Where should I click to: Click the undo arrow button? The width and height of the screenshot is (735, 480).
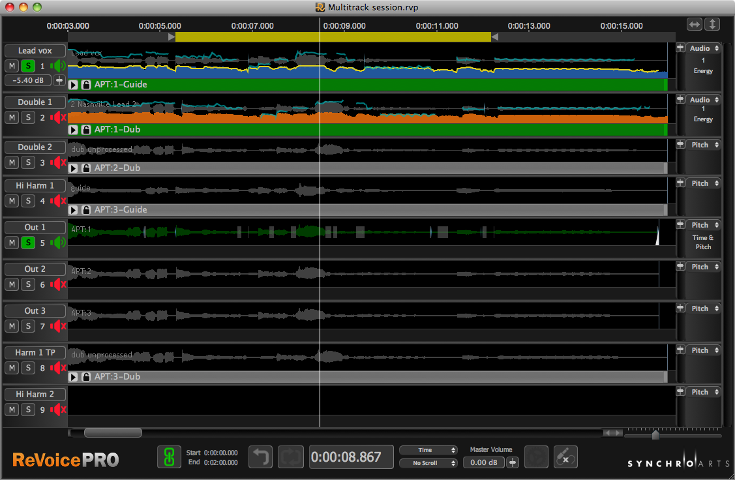[x=260, y=457]
